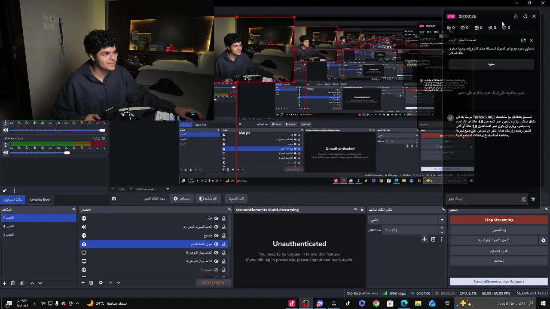Select scene المشهد 4

(x=39, y=226)
